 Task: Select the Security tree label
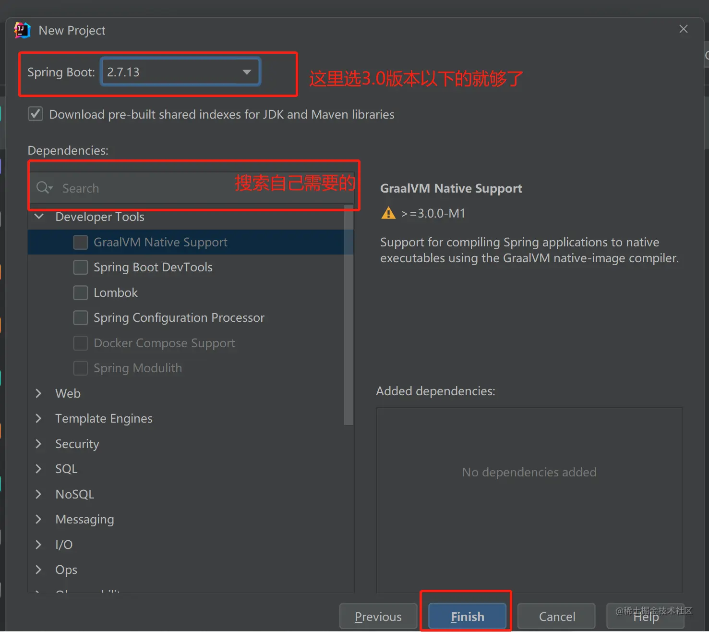click(x=77, y=444)
